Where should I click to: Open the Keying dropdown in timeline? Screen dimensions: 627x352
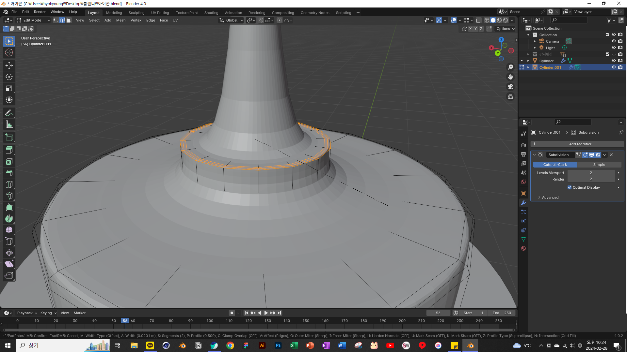click(48, 313)
